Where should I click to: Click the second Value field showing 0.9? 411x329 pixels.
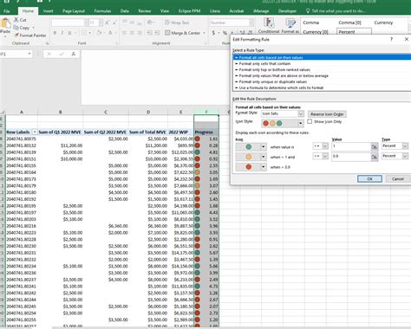(351, 157)
